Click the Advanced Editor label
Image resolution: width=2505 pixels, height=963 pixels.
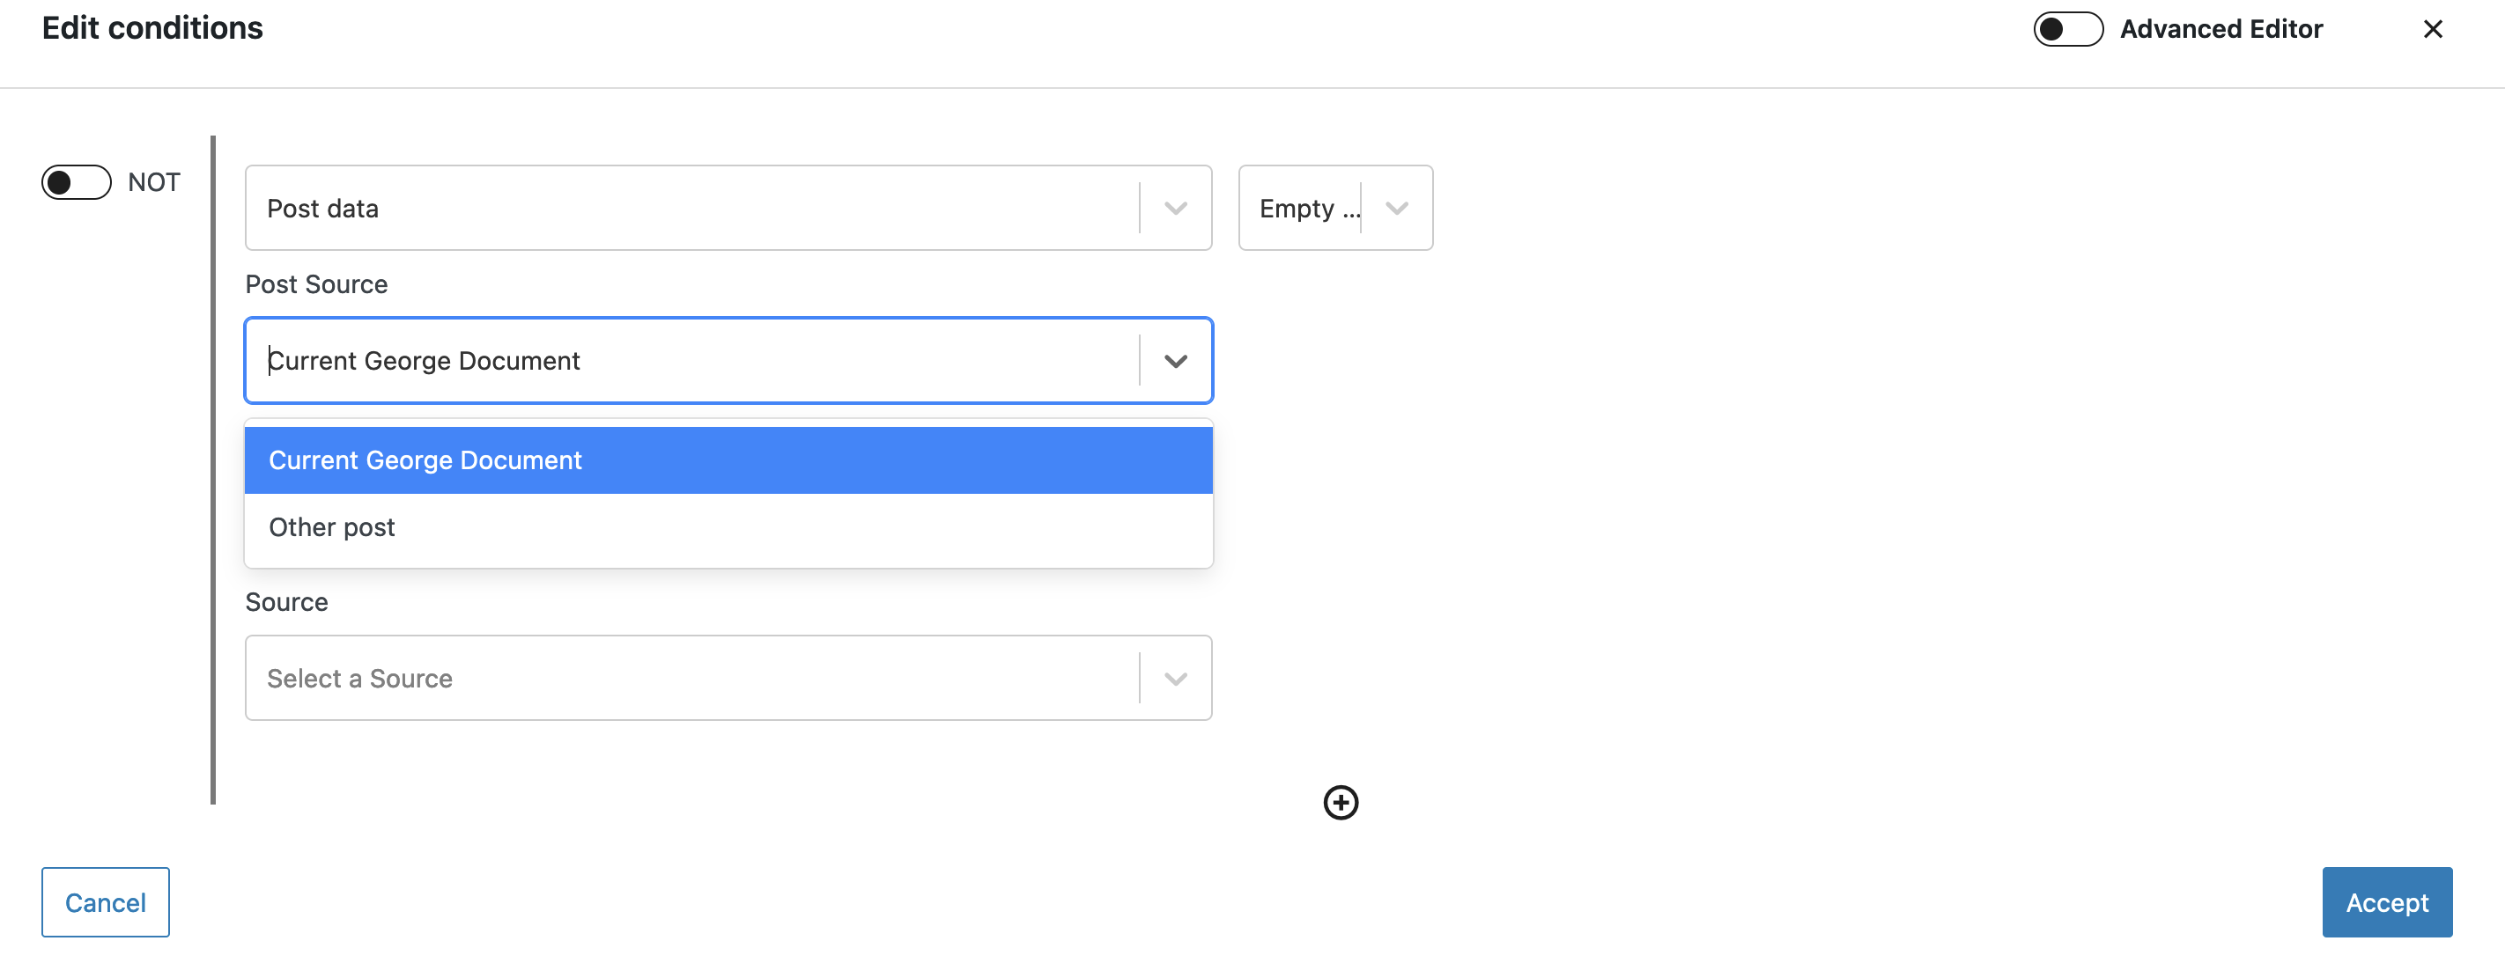[x=2221, y=29]
